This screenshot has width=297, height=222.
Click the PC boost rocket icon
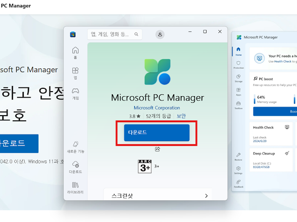[256, 78]
